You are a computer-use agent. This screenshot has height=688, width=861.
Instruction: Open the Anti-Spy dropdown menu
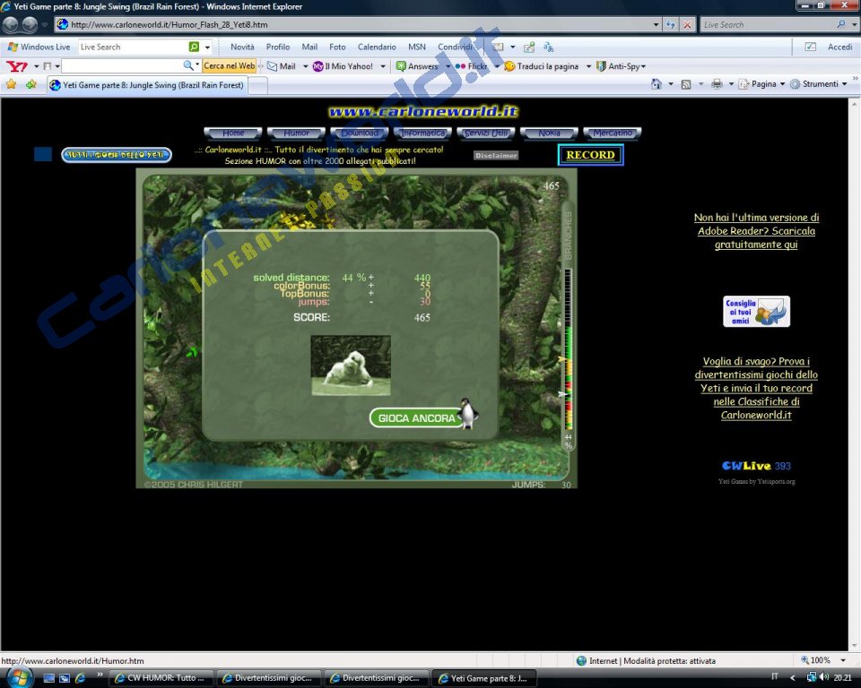[621, 66]
